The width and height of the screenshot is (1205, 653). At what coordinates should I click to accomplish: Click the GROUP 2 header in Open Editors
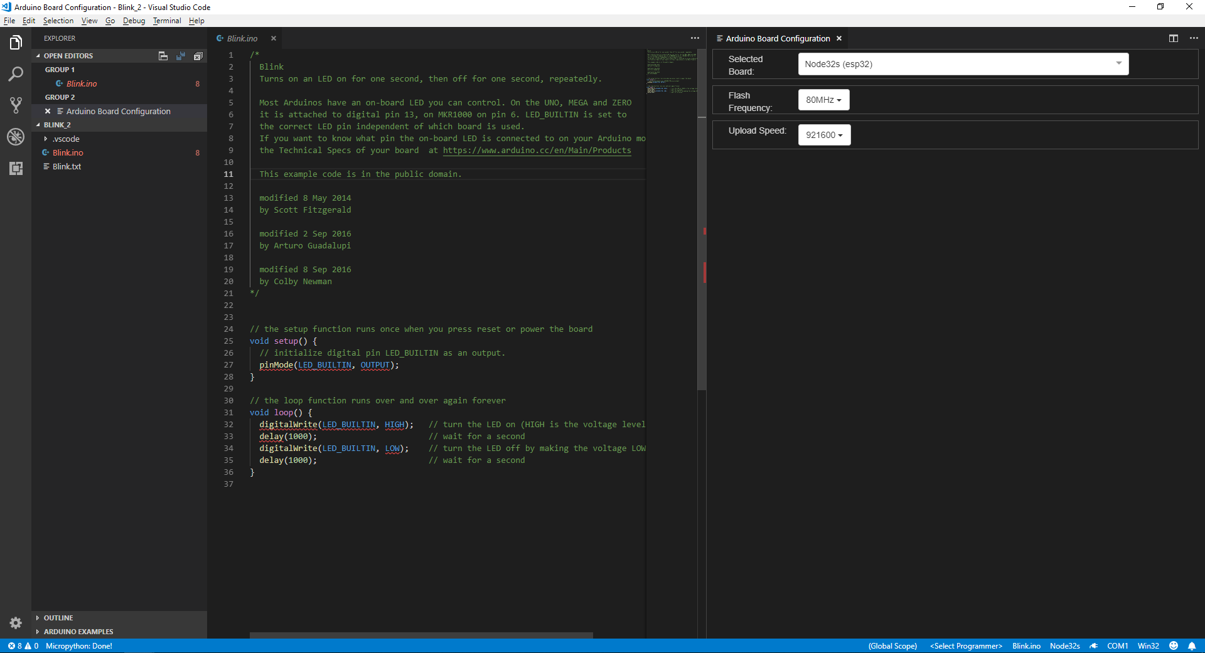[60, 97]
